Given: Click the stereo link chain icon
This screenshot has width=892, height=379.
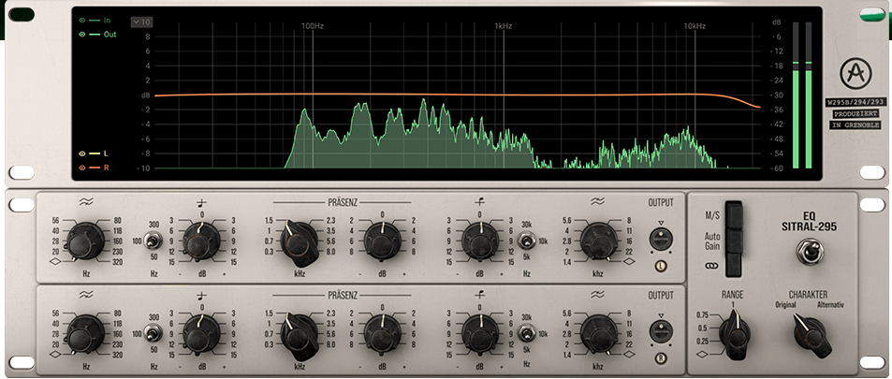Looking at the screenshot, I should pyautogui.click(x=712, y=266).
